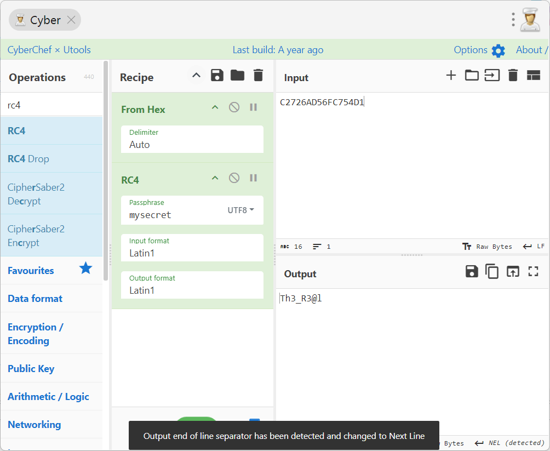
Task: Open the Output format Latin1 dropdown
Action: 192,285
